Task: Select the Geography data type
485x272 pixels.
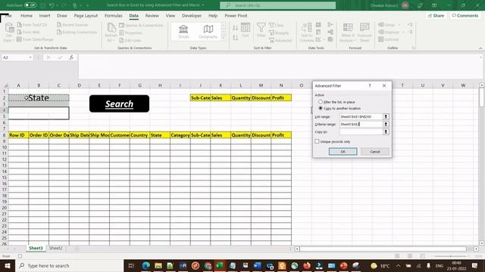Action: tap(208, 32)
